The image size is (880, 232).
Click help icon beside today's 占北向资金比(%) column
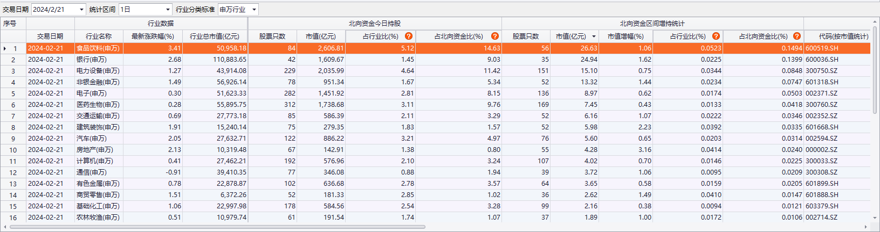coord(495,36)
